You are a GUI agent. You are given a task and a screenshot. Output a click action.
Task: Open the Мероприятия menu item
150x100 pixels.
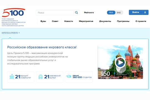pos(86,21)
